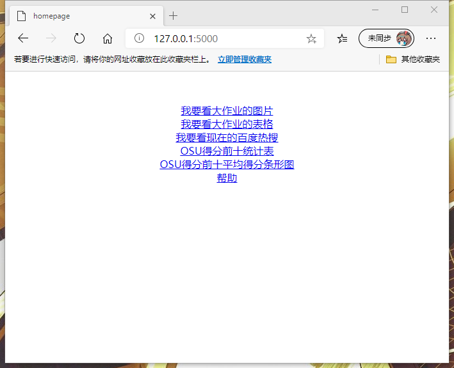This screenshot has width=454, height=368.
Task: Open the 帮助 link
Action: (x=227, y=178)
